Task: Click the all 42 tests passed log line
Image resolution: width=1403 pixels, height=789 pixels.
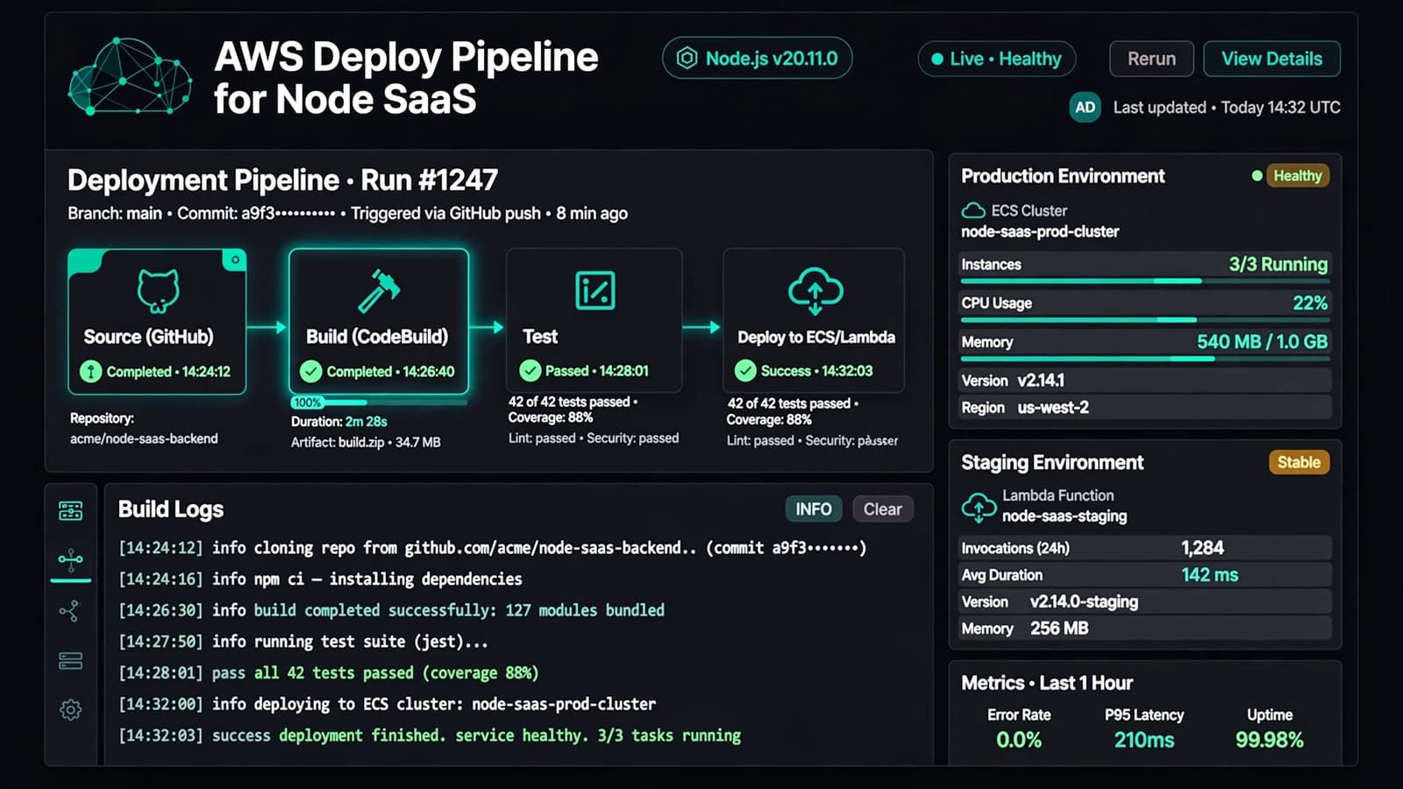Action: [x=329, y=673]
